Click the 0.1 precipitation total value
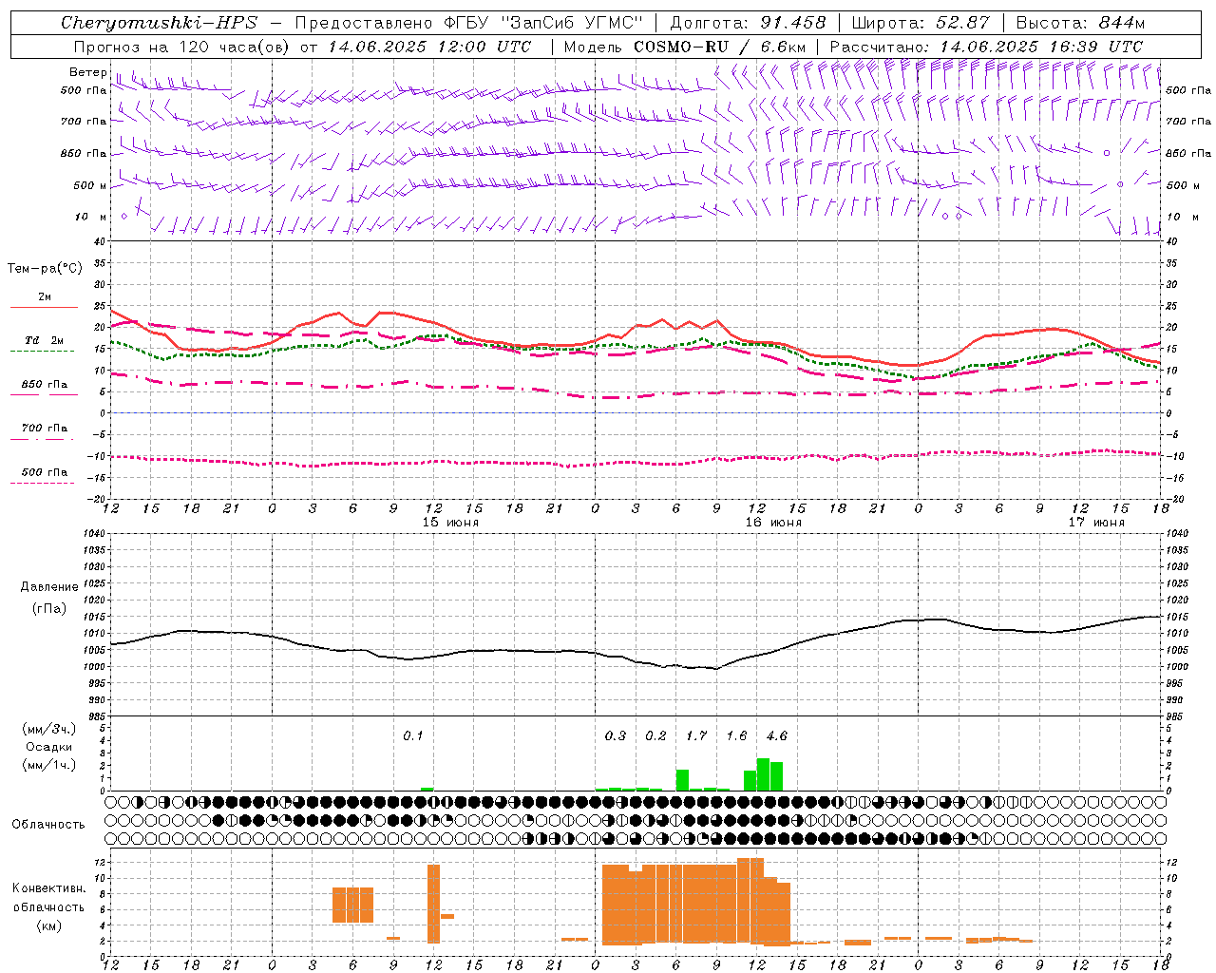This screenshot has width=1216, height=973. [412, 735]
